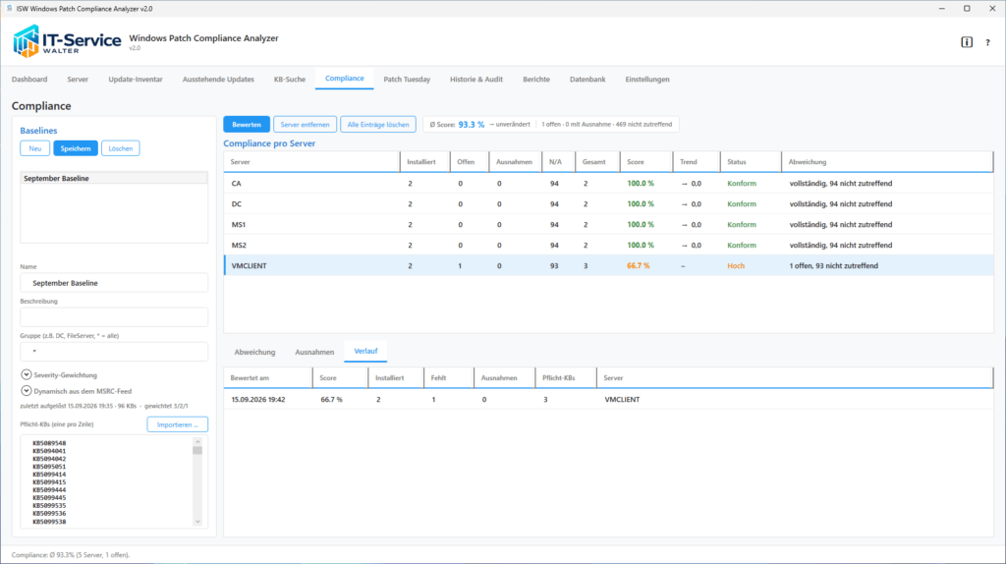Click the Name input field
This screenshot has height=564, width=1006.
click(114, 283)
